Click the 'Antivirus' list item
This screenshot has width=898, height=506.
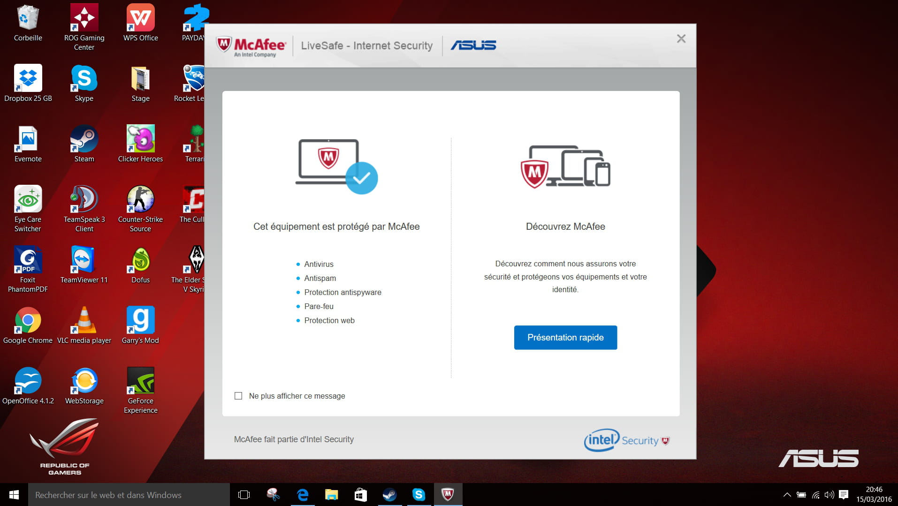319,264
